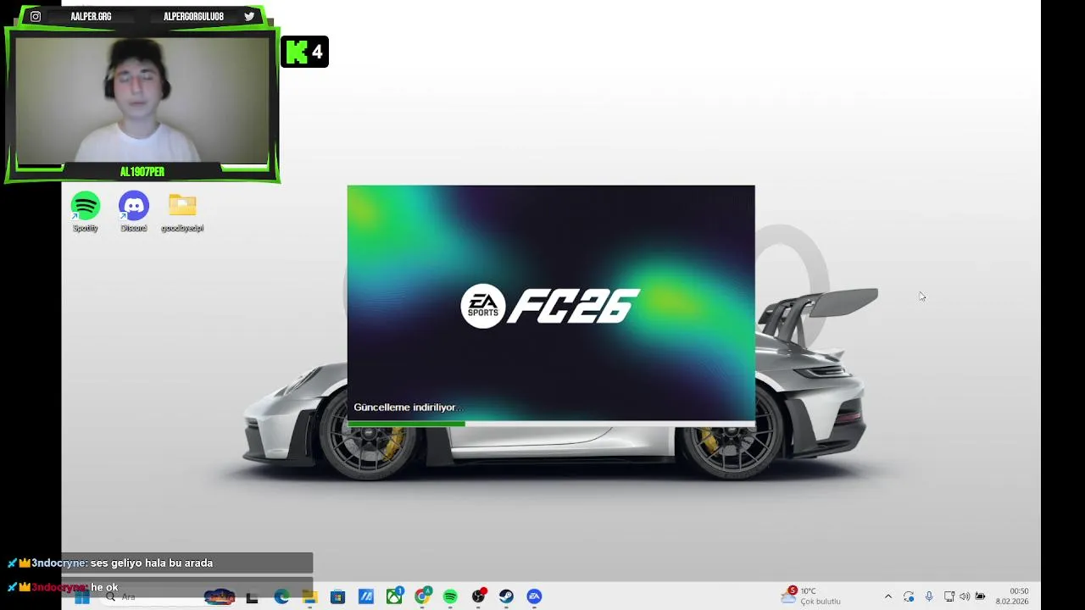The height and width of the screenshot is (610, 1085).
Task: Click the update download progress bar
Action: pos(551,423)
